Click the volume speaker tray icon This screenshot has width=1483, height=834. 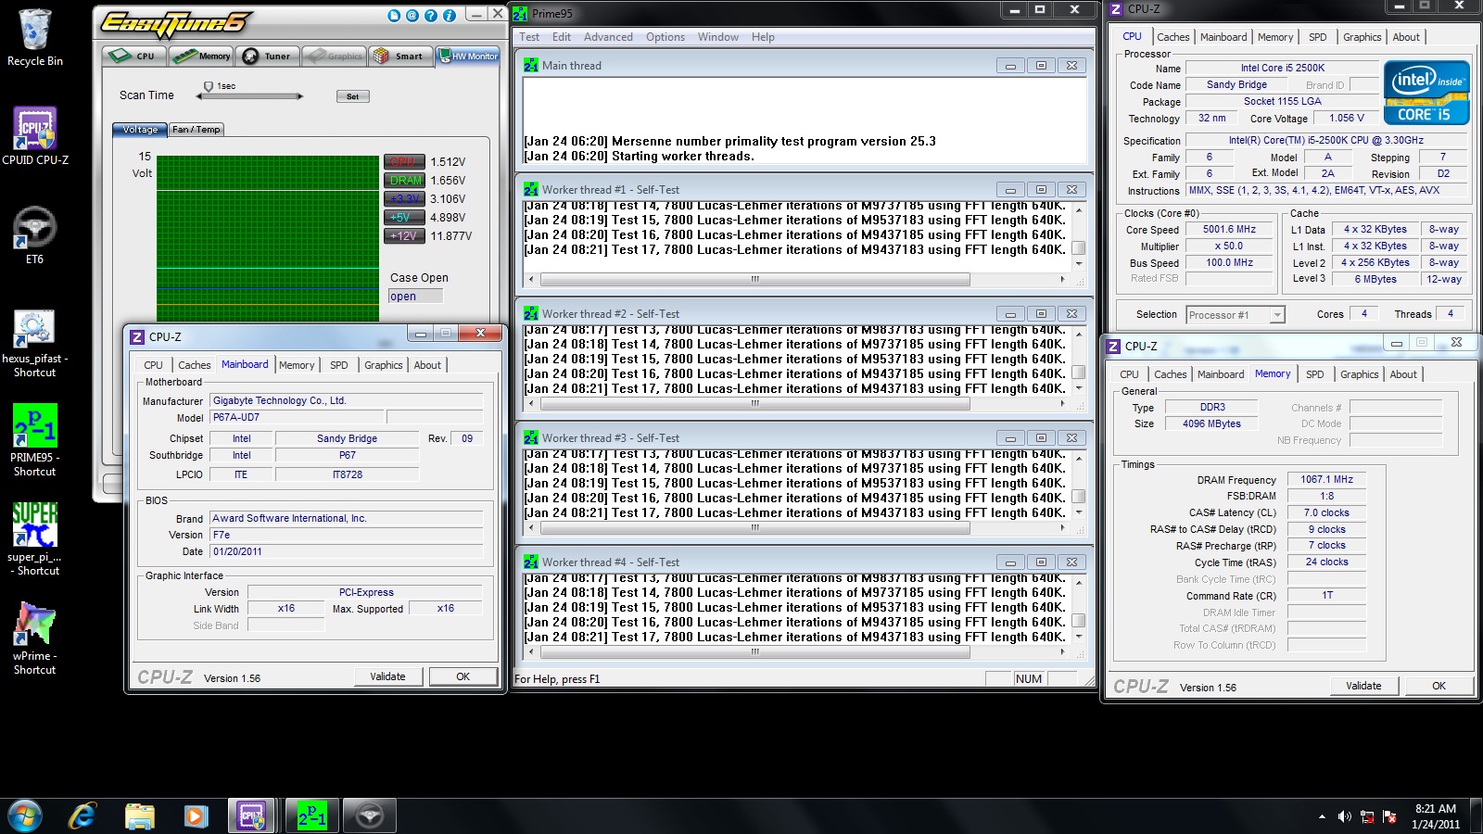tap(1344, 816)
